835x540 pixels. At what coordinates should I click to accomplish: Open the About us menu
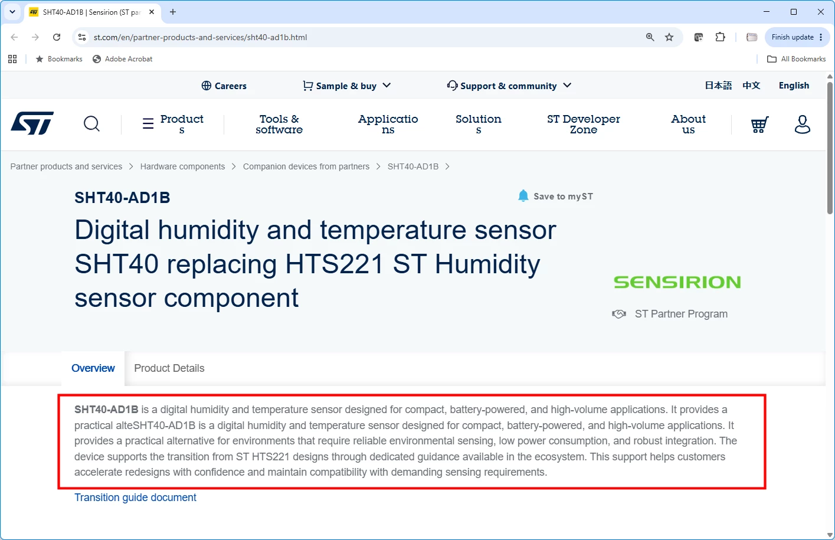[689, 124]
